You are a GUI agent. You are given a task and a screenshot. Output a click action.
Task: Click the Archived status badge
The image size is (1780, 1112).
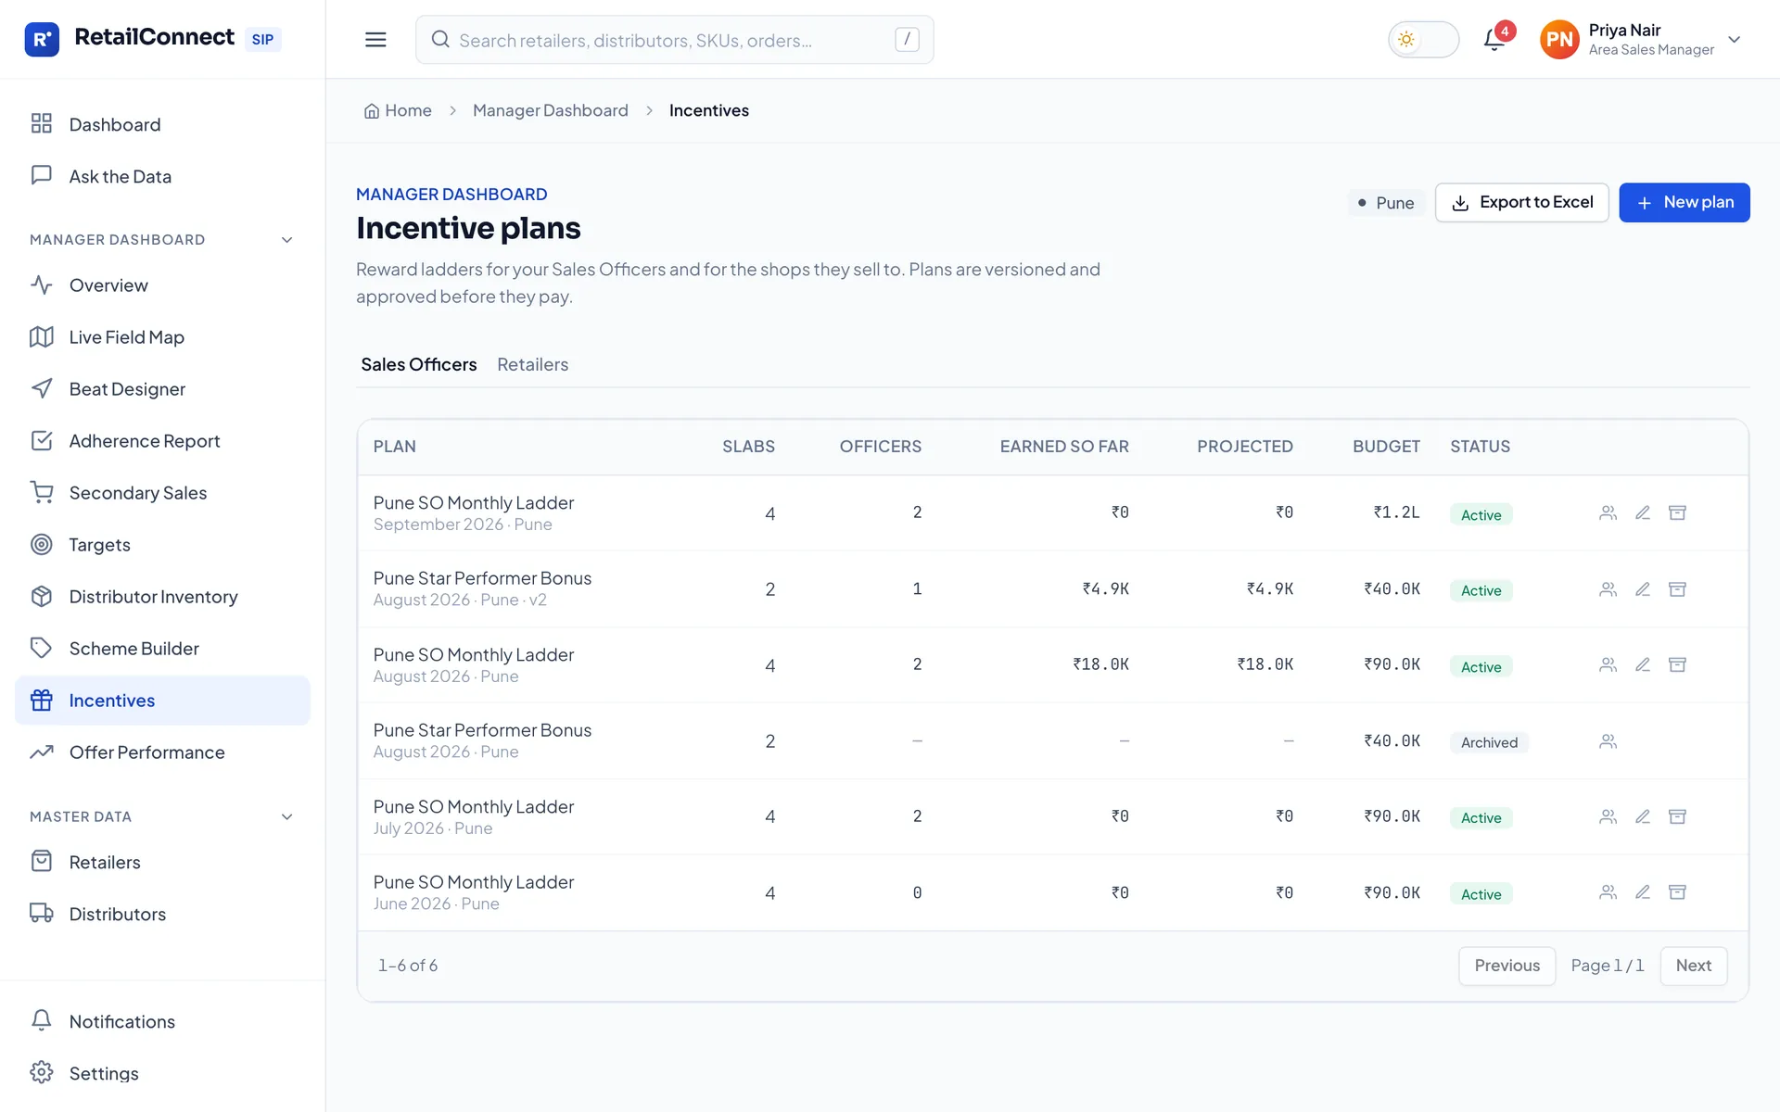pos(1489,742)
